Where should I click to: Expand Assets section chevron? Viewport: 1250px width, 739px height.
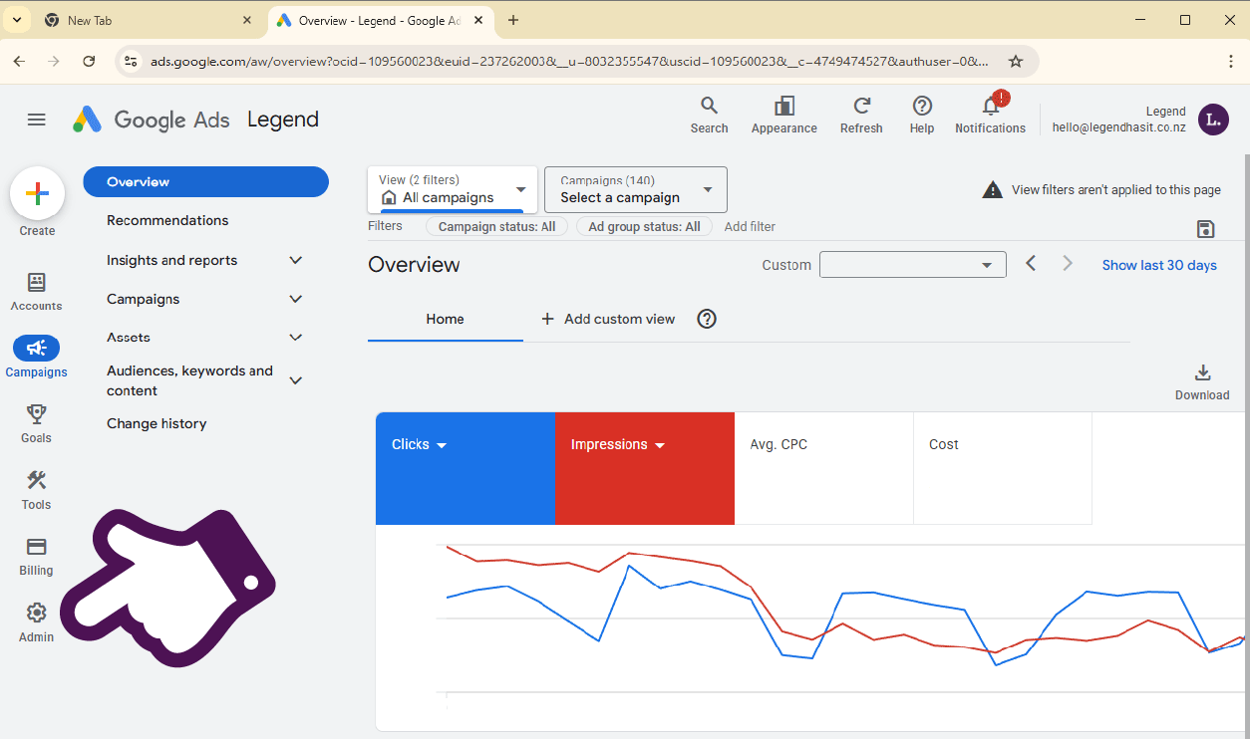coord(295,338)
